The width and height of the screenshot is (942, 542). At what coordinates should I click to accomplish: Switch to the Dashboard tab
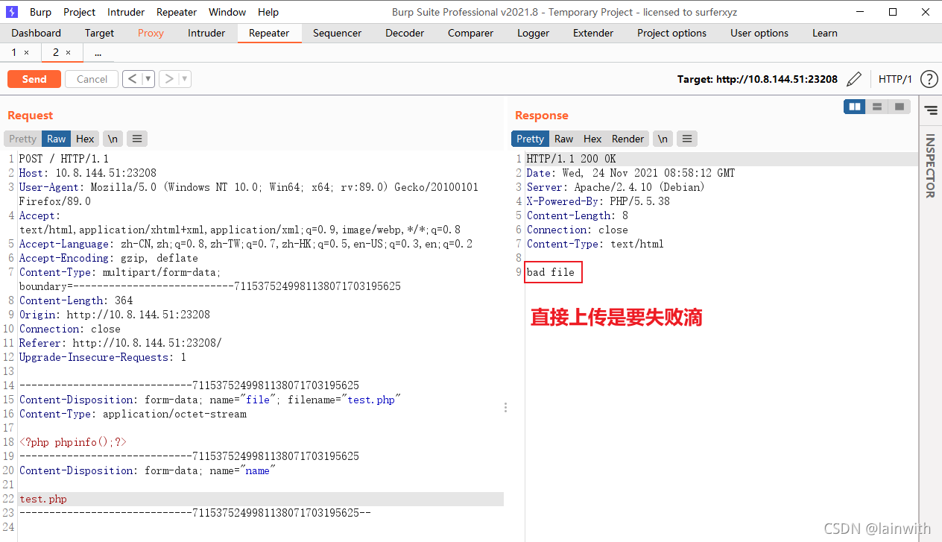(37, 33)
